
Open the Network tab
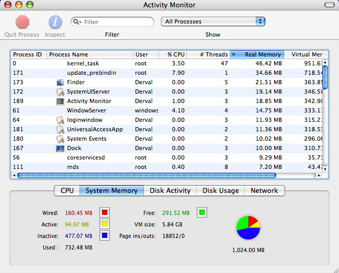pyautogui.click(x=264, y=190)
